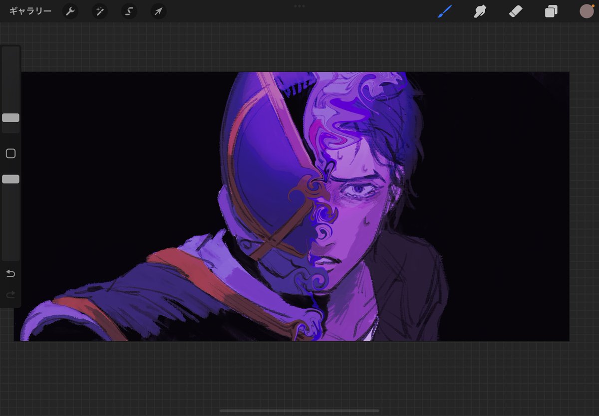Select the Selection S-shaped tool
The height and width of the screenshot is (416, 599).
(129, 11)
